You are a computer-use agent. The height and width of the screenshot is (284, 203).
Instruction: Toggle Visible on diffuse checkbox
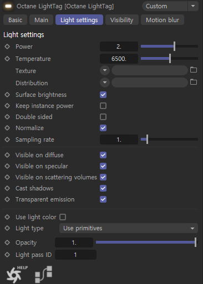pyautogui.click(x=103, y=155)
